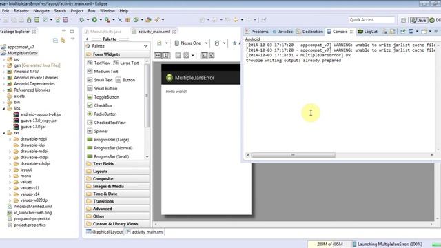This screenshot has width=441, height=248.
Task: Collapse the libs folder tree node
Action: pos(3,109)
